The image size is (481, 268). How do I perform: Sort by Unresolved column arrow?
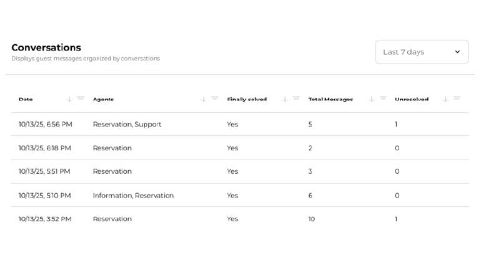(445, 99)
